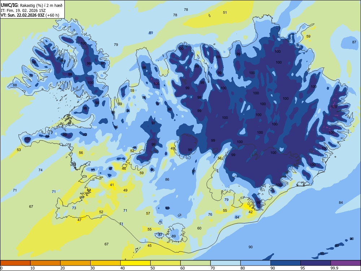Click the value 53 off the Snæfellsnes coast

coord(19,150)
